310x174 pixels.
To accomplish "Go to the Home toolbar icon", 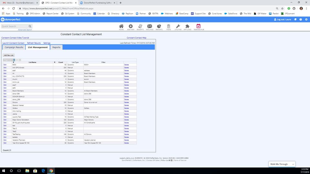I will click(121, 27).
